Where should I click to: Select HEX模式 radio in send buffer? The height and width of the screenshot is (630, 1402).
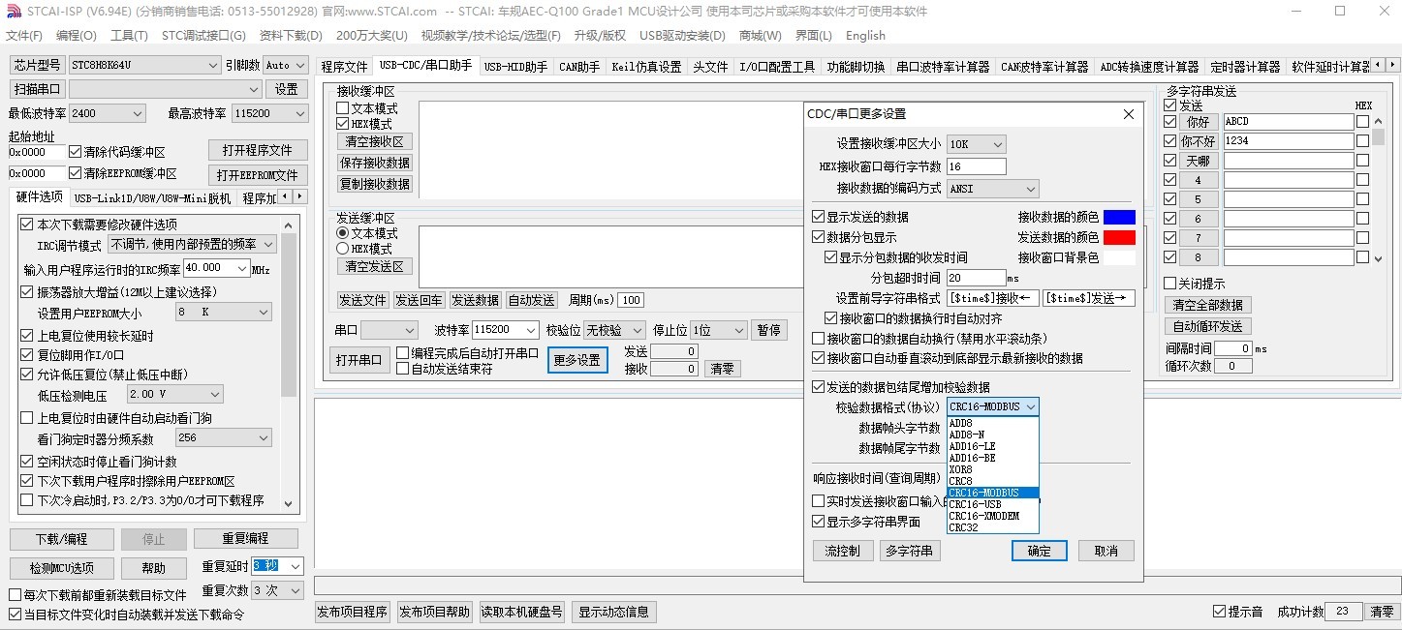tap(342, 249)
